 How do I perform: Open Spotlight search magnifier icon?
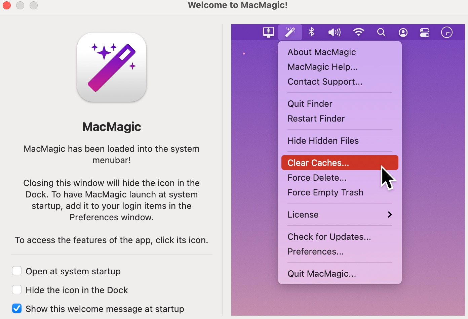(381, 32)
